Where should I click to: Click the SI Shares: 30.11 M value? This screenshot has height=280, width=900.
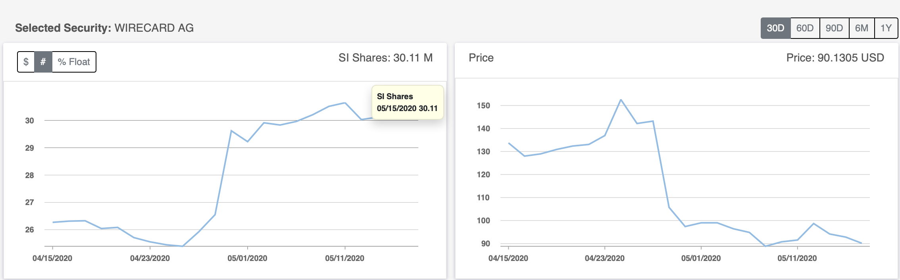(x=385, y=58)
